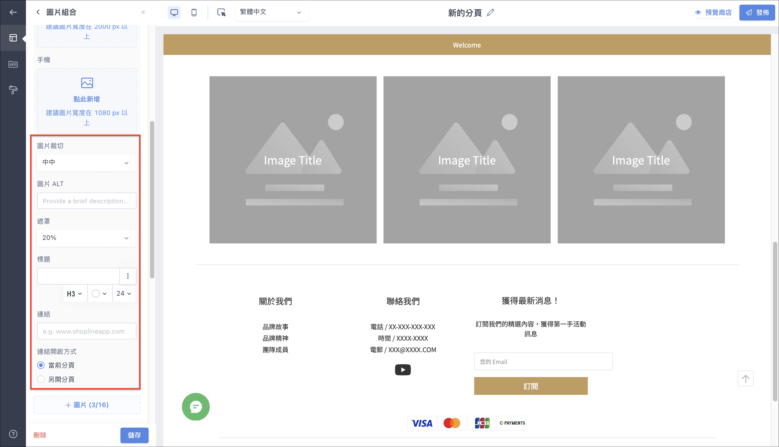Click the JCB payment logo

[482, 423]
